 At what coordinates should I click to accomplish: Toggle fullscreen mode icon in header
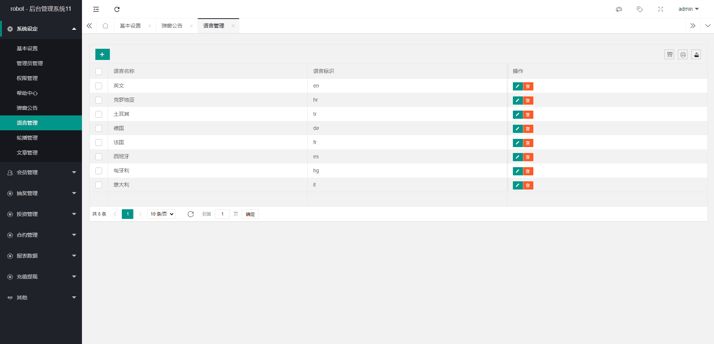(660, 9)
